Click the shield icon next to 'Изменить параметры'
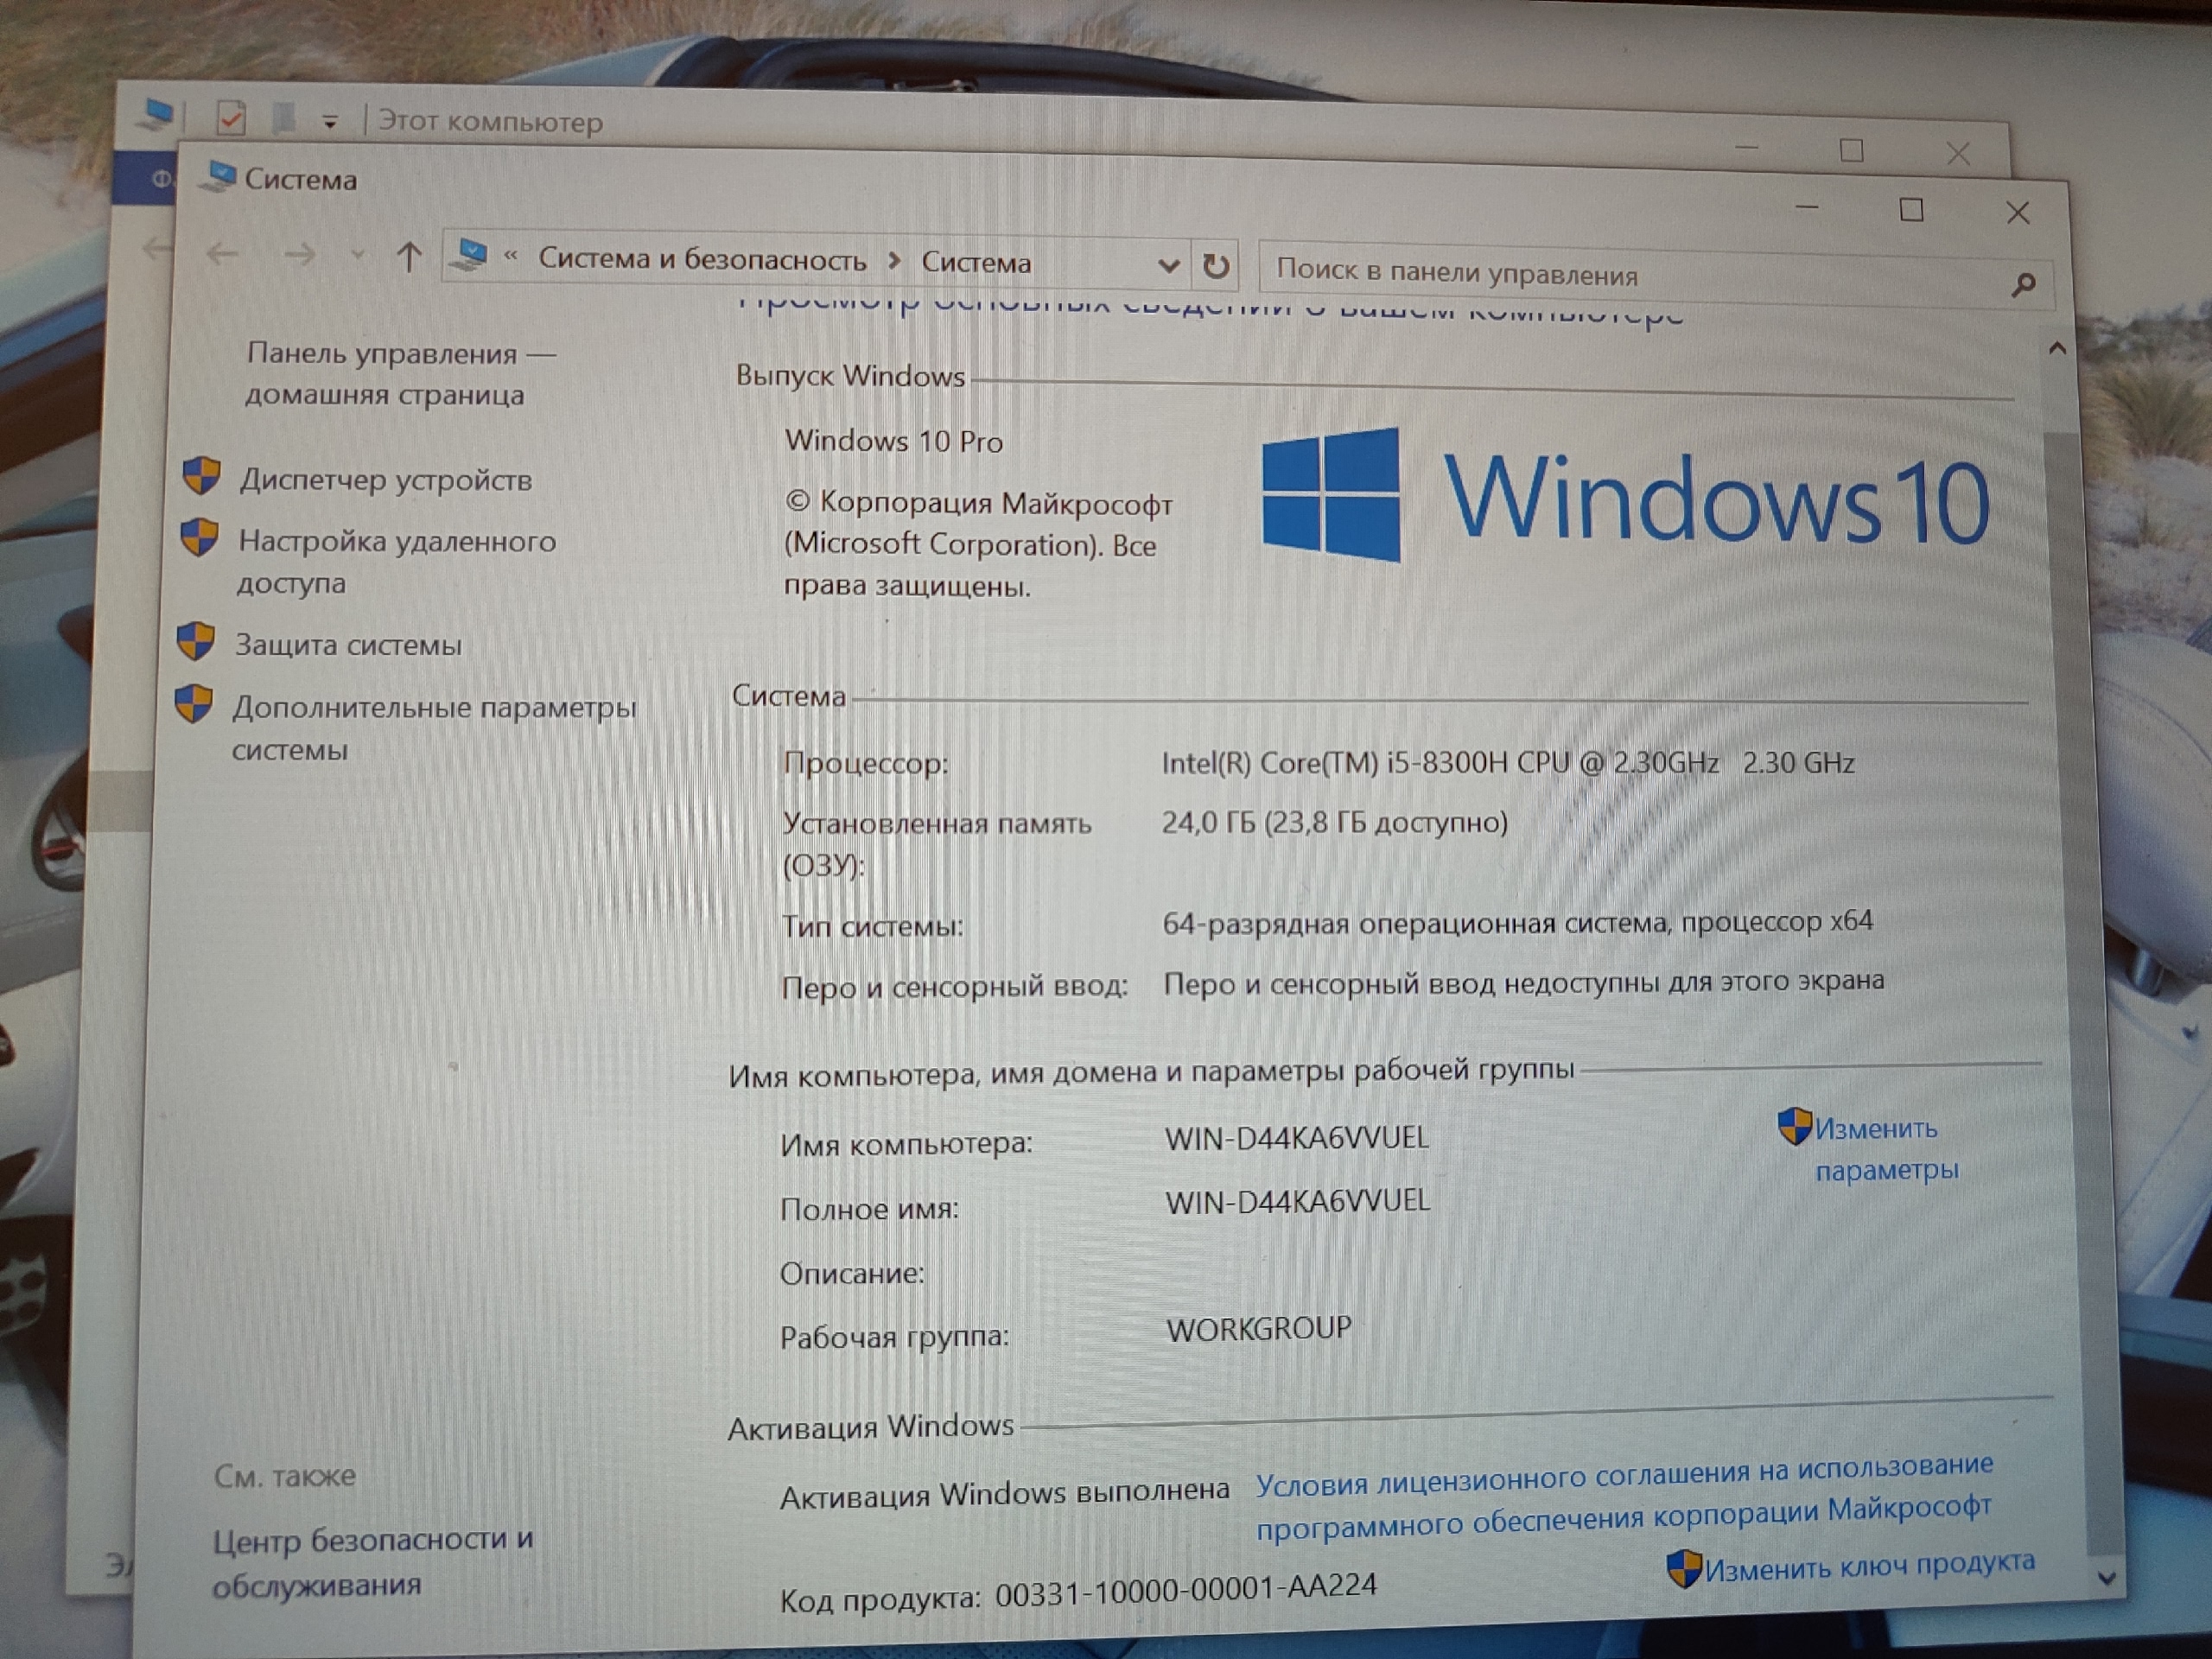 (x=1795, y=1126)
